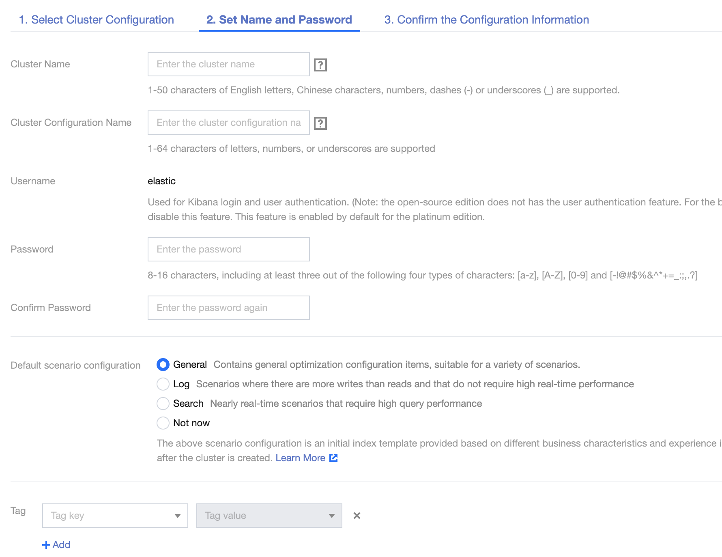
Task: Click the Confirm Password field
Action: pos(228,308)
